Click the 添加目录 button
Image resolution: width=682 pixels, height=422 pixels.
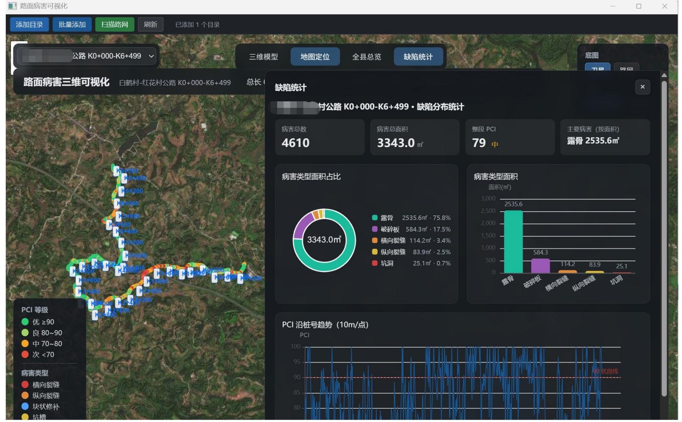[29, 24]
